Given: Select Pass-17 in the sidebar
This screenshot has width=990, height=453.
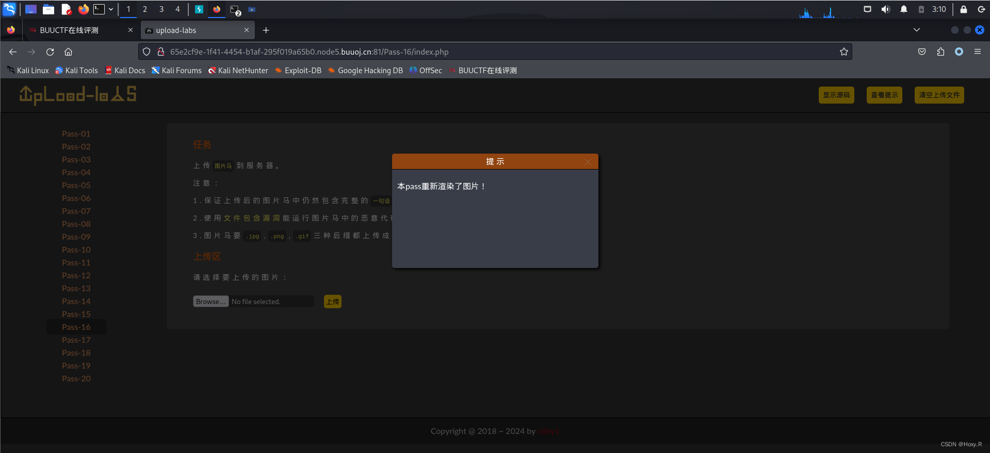Looking at the screenshot, I should click(x=76, y=340).
